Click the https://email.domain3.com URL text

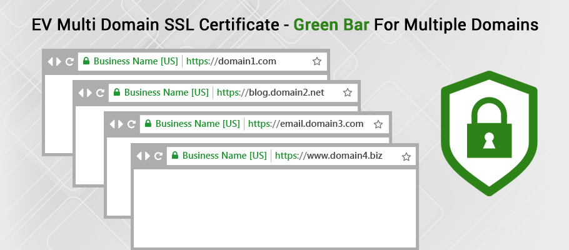point(306,124)
